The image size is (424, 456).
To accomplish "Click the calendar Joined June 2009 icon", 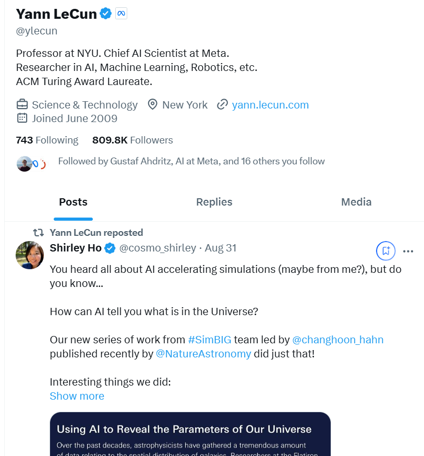I will pos(22,118).
